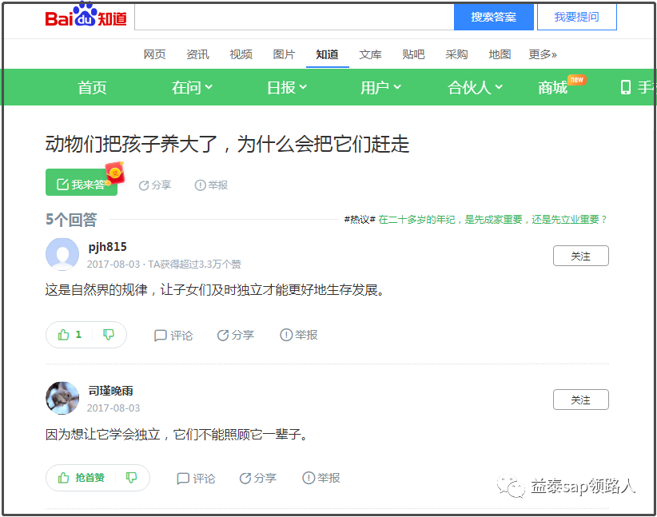Expand the 合伙人 dropdown menu
This screenshot has width=657, height=517.
pos(475,87)
